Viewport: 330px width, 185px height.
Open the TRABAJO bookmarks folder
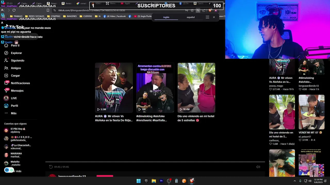[x=16, y=16]
